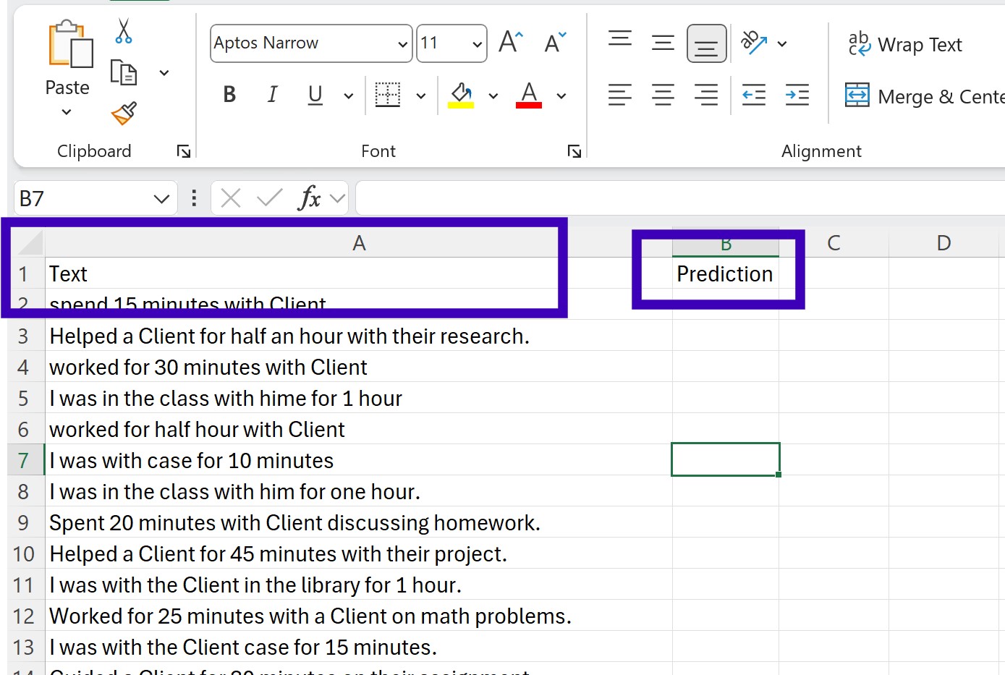Change text color with Font Color swatch
Viewport: 1005px width, 675px height.
[x=528, y=94]
